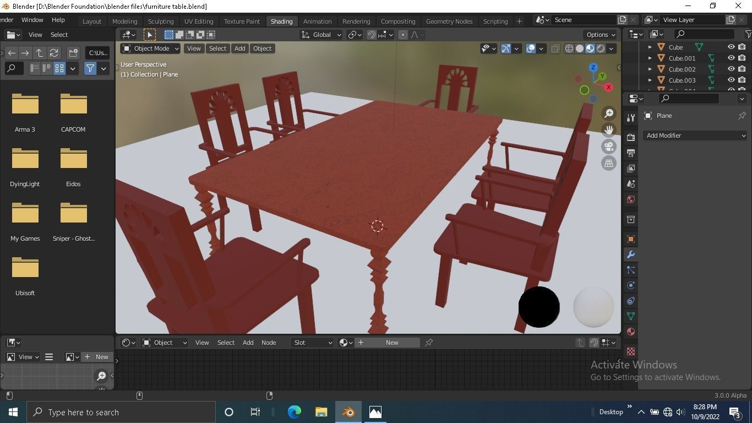Open the Object Mode dropdown
Viewport: 752px width, 423px height.
[x=150, y=48]
